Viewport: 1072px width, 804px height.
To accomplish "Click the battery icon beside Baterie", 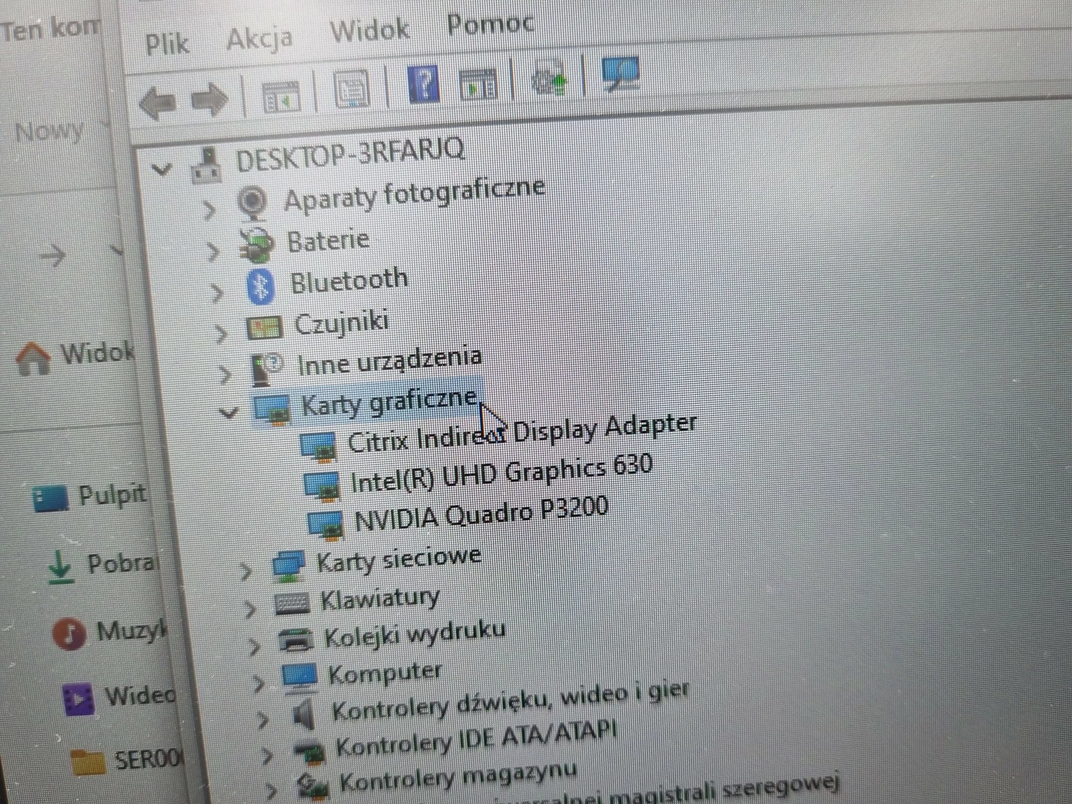I will pyautogui.click(x=256, y=245).
